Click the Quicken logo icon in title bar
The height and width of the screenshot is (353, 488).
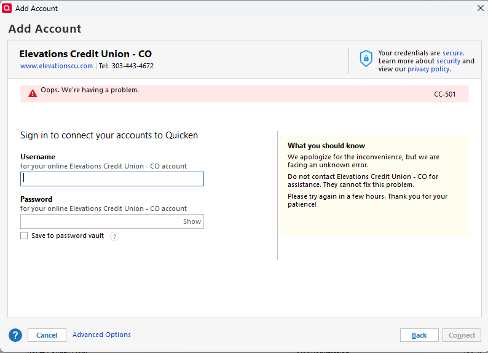tap(7, 8)
